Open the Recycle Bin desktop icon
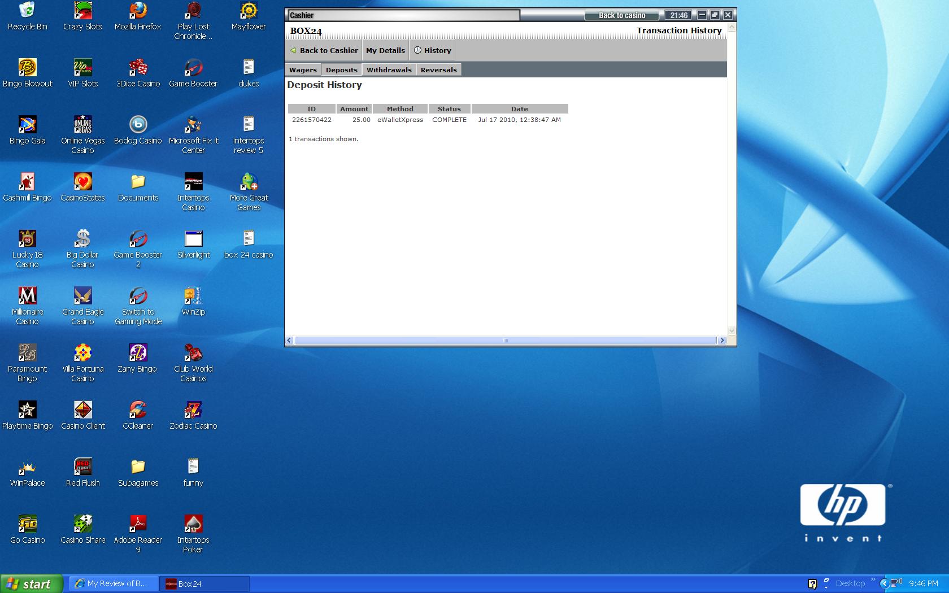 (x=27, y=16)
